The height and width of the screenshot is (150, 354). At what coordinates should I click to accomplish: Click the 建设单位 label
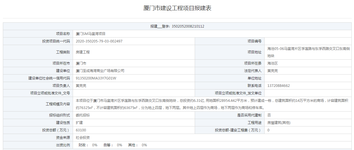coord(63,71)
